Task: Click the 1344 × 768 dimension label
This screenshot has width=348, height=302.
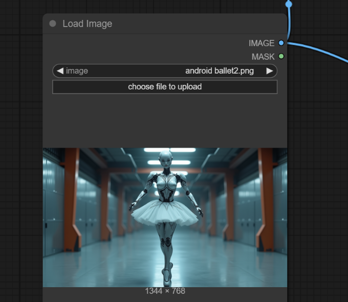Action: coord(165,291)
